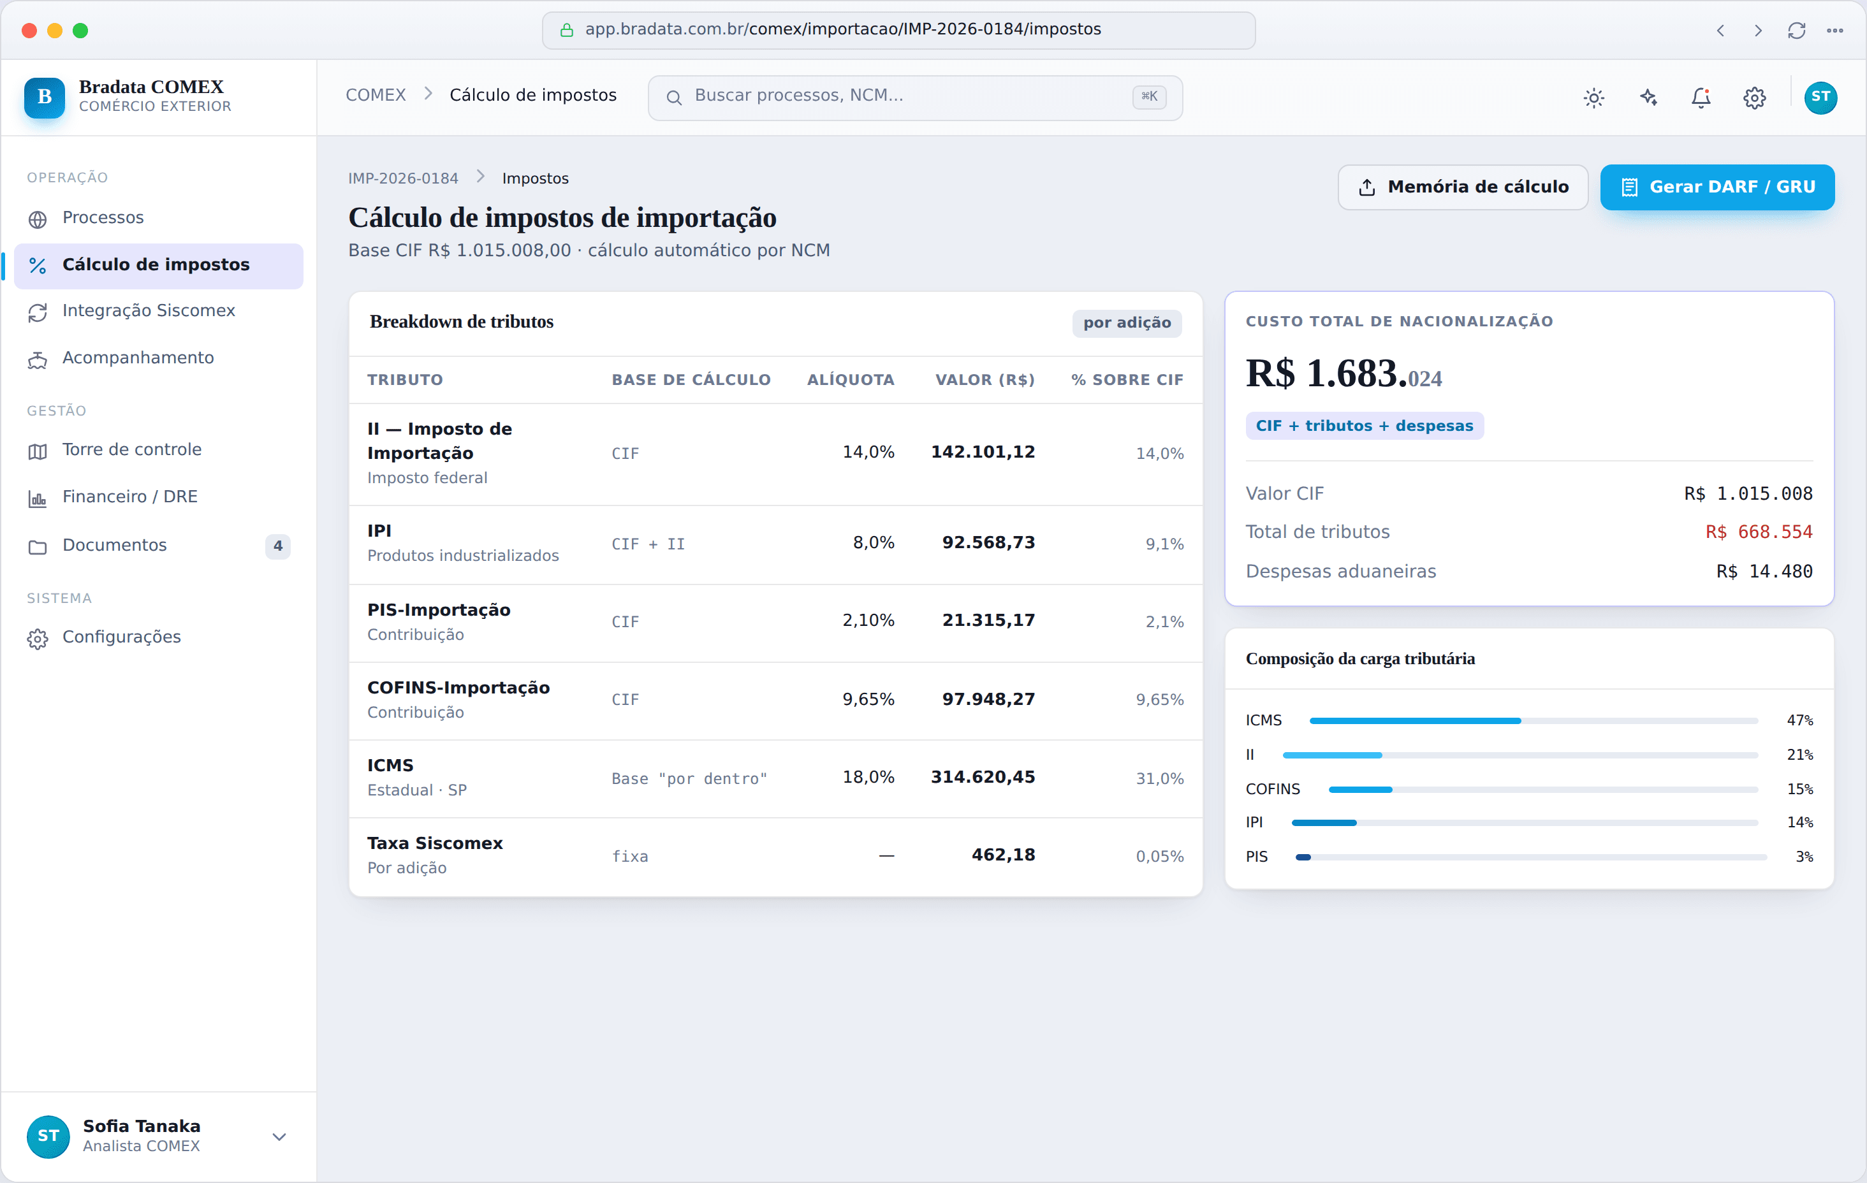Screen dimensions: 1867x1183
Task: Click the IMP-2026-0184 breadcrumb link
Action: pos(403,178)
